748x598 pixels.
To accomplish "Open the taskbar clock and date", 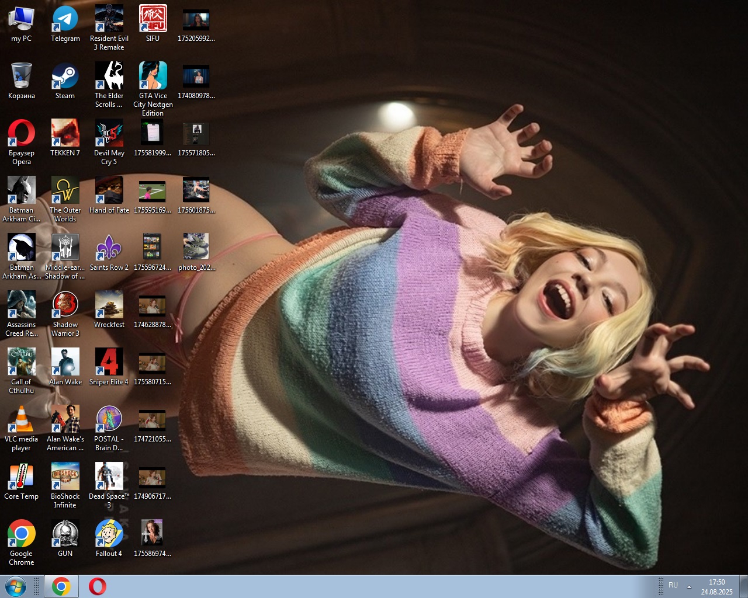I will 716,587.
